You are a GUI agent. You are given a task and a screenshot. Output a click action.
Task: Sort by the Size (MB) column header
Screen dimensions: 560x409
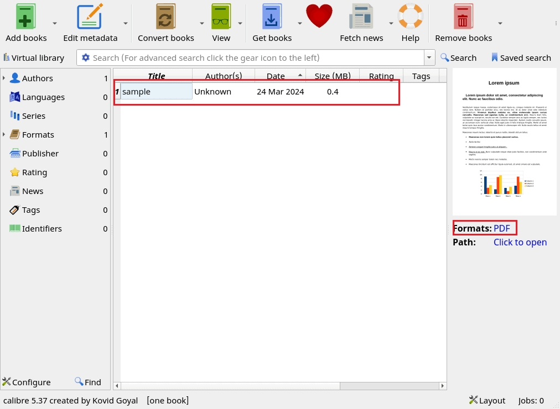coord(333,76)
